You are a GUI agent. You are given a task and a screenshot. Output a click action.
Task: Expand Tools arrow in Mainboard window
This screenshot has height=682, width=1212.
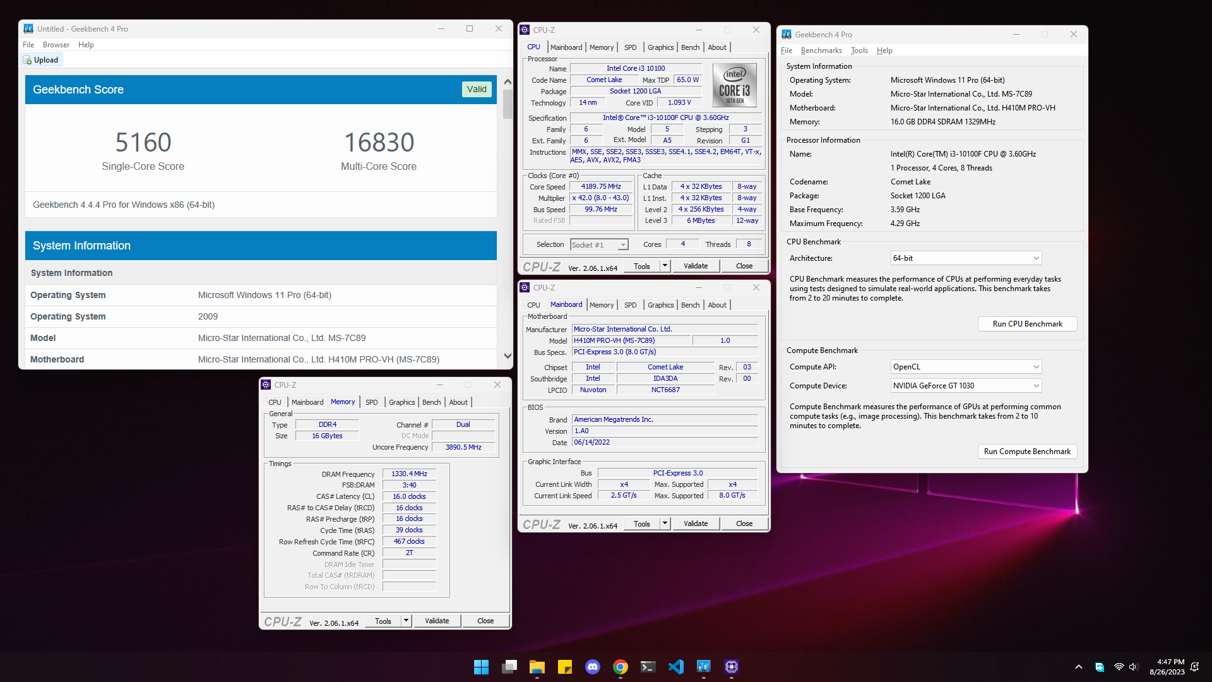click(x=665, y=523)
